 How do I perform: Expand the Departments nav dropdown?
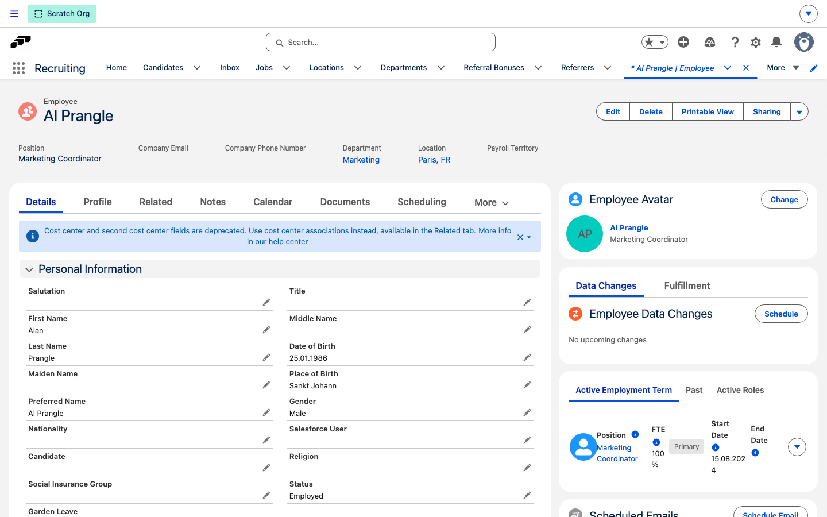pyautogui.click(x=441, y=68)
